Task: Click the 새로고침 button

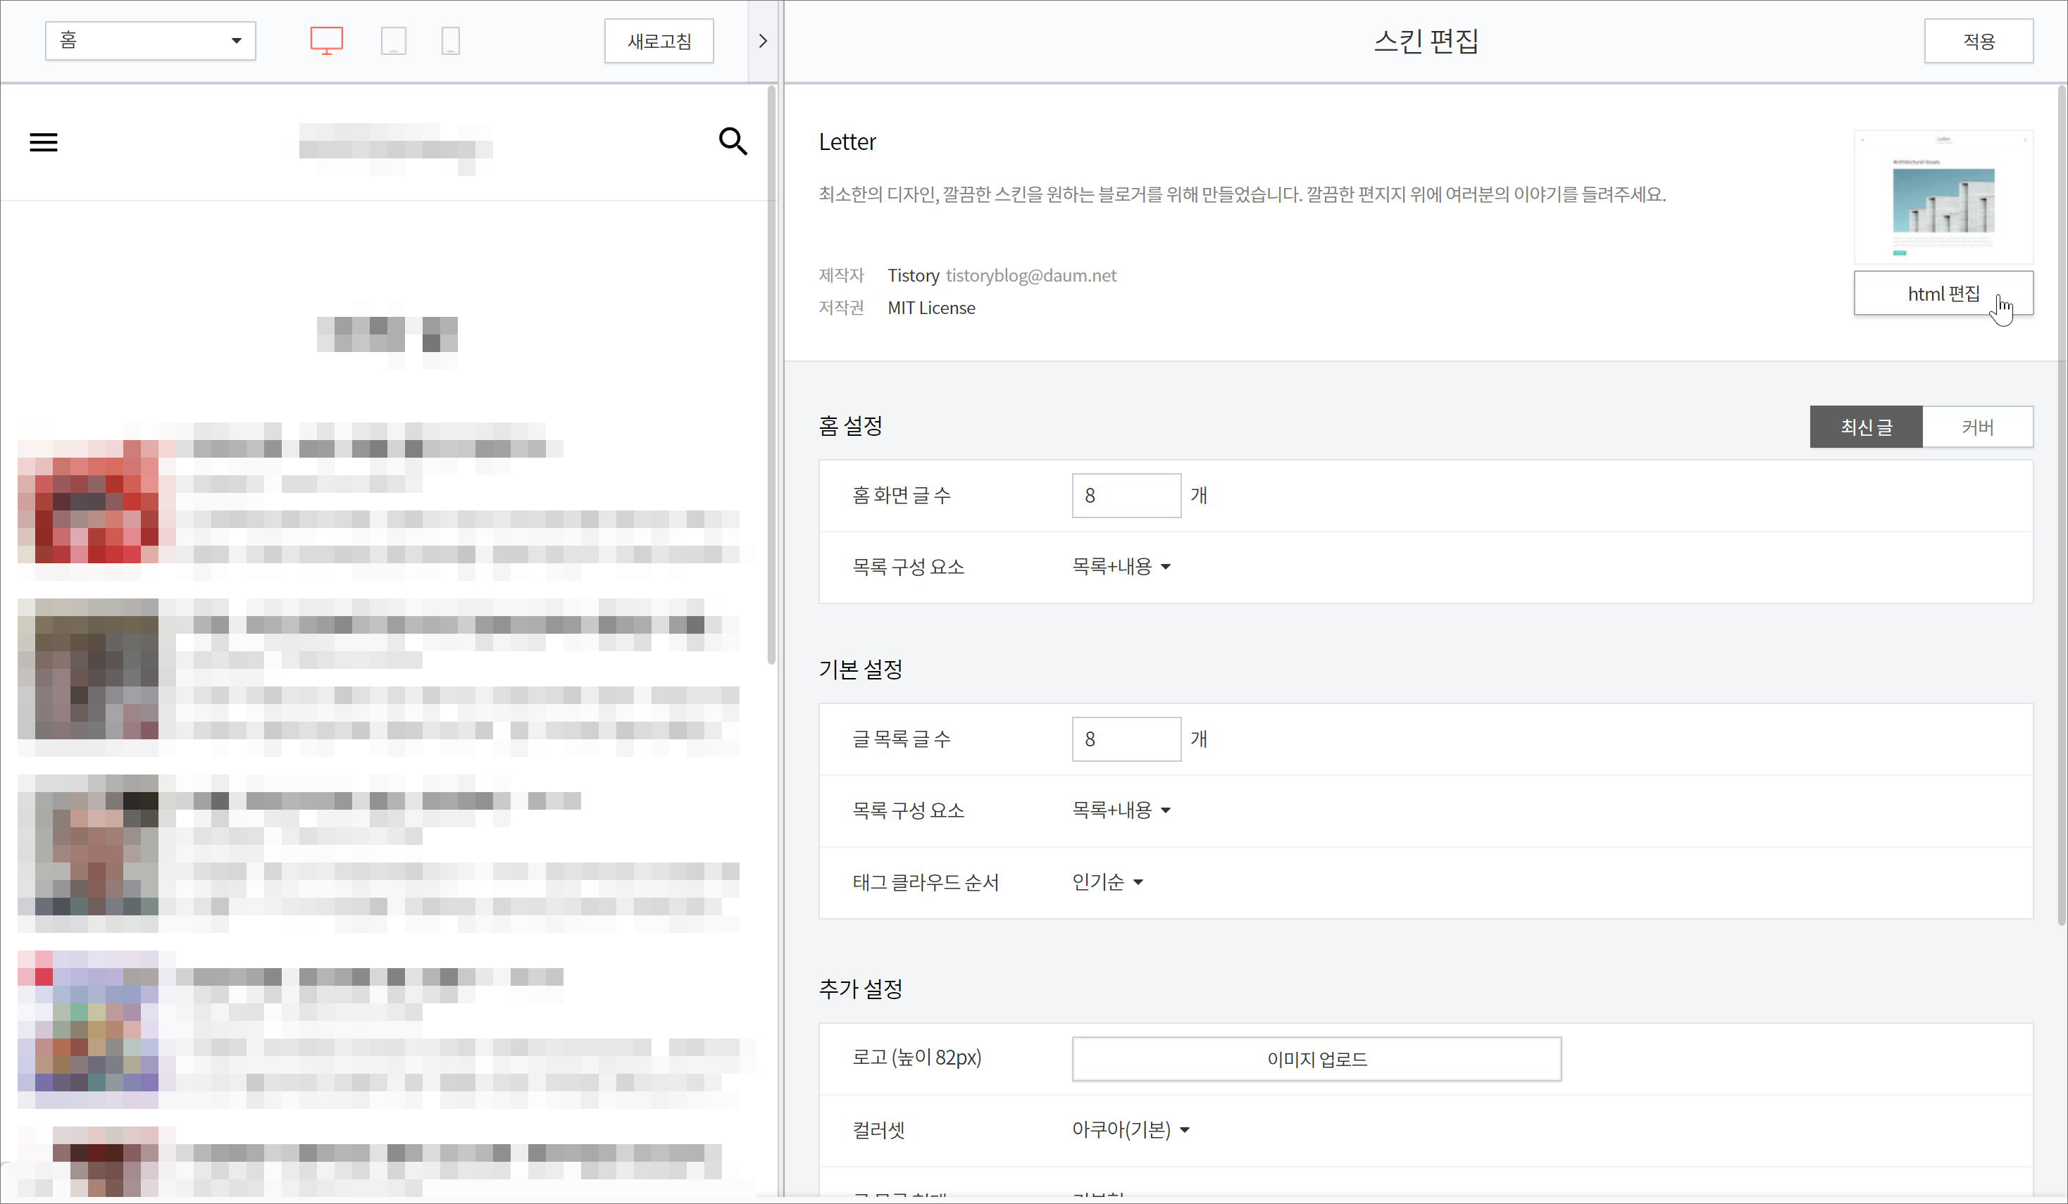Action: [x=658, y=41]
